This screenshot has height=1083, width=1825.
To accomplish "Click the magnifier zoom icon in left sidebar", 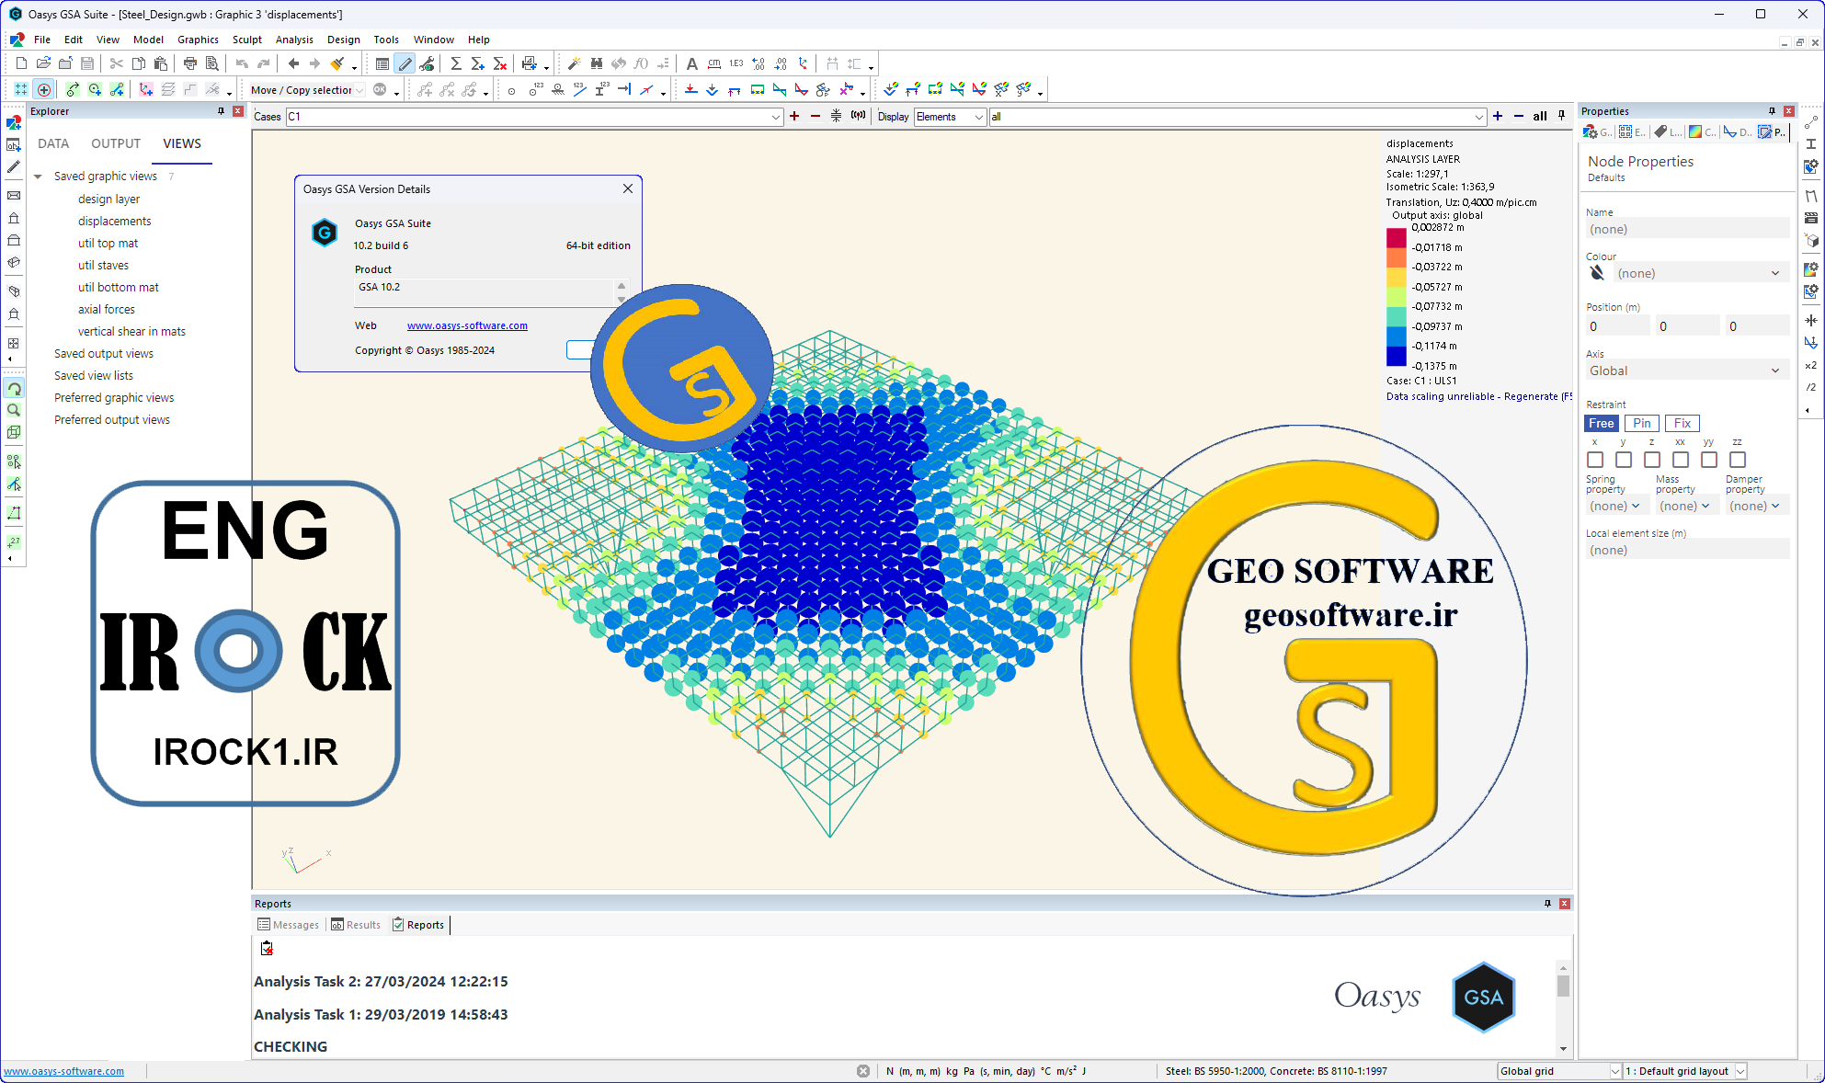I will tap(14, 410).
